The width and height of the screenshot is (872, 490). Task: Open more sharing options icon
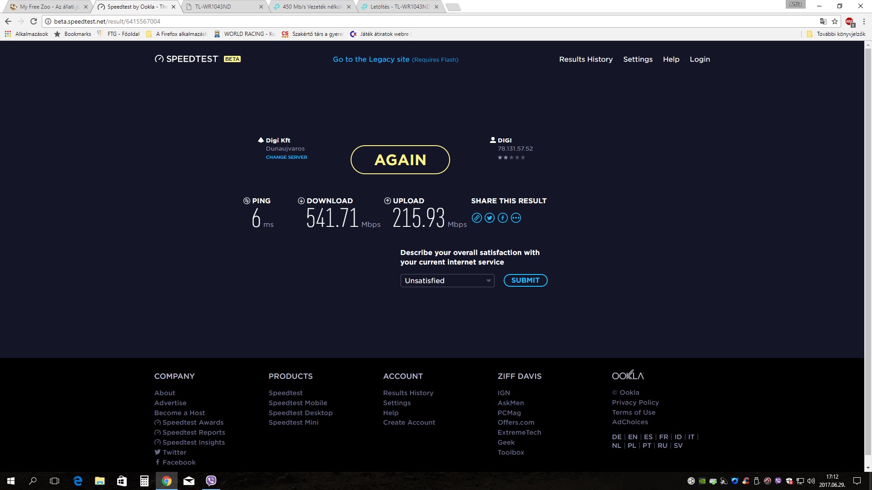coord(516,218)
